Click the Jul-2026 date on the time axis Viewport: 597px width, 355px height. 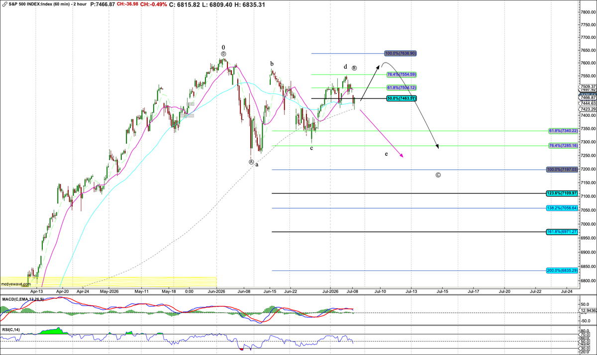click(x=330, y=291)
